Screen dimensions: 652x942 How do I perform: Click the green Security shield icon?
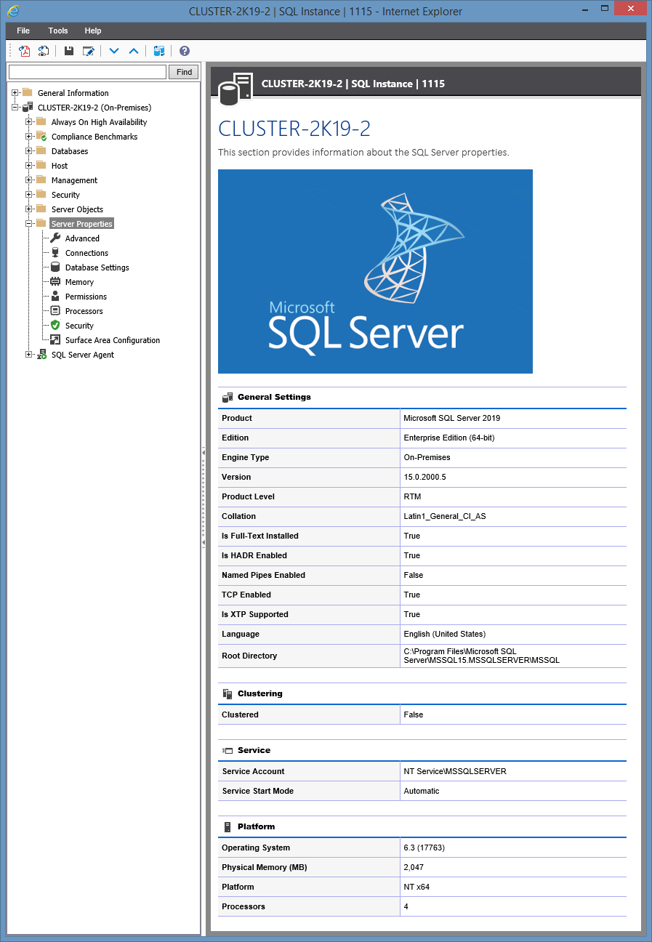pos(55,325)
